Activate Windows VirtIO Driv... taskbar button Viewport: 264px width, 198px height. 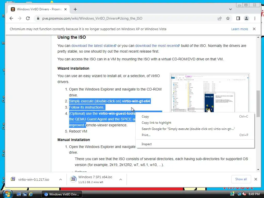(62, 194)
